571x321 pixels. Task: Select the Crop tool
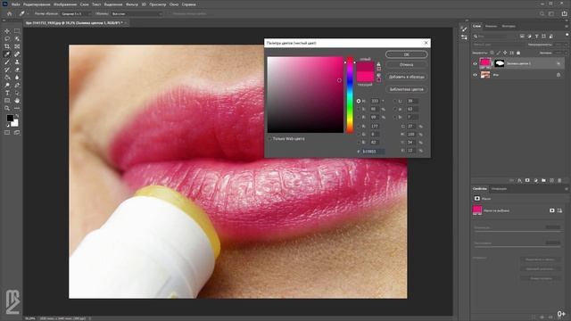tap(7, 46)
